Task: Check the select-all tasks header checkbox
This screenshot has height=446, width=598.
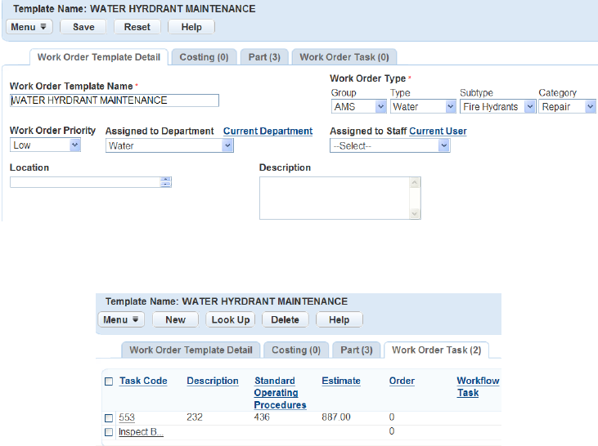Action: [x=109, y=381]
